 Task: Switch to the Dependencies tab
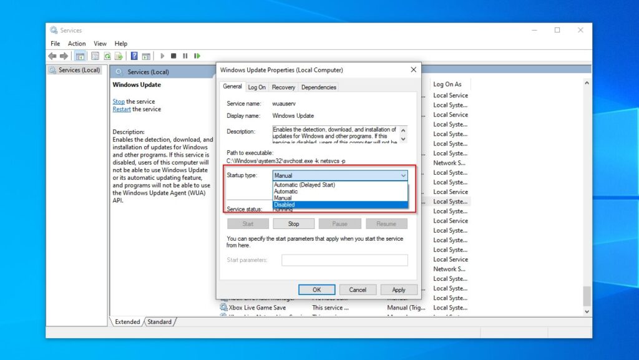tap(318, 87)
